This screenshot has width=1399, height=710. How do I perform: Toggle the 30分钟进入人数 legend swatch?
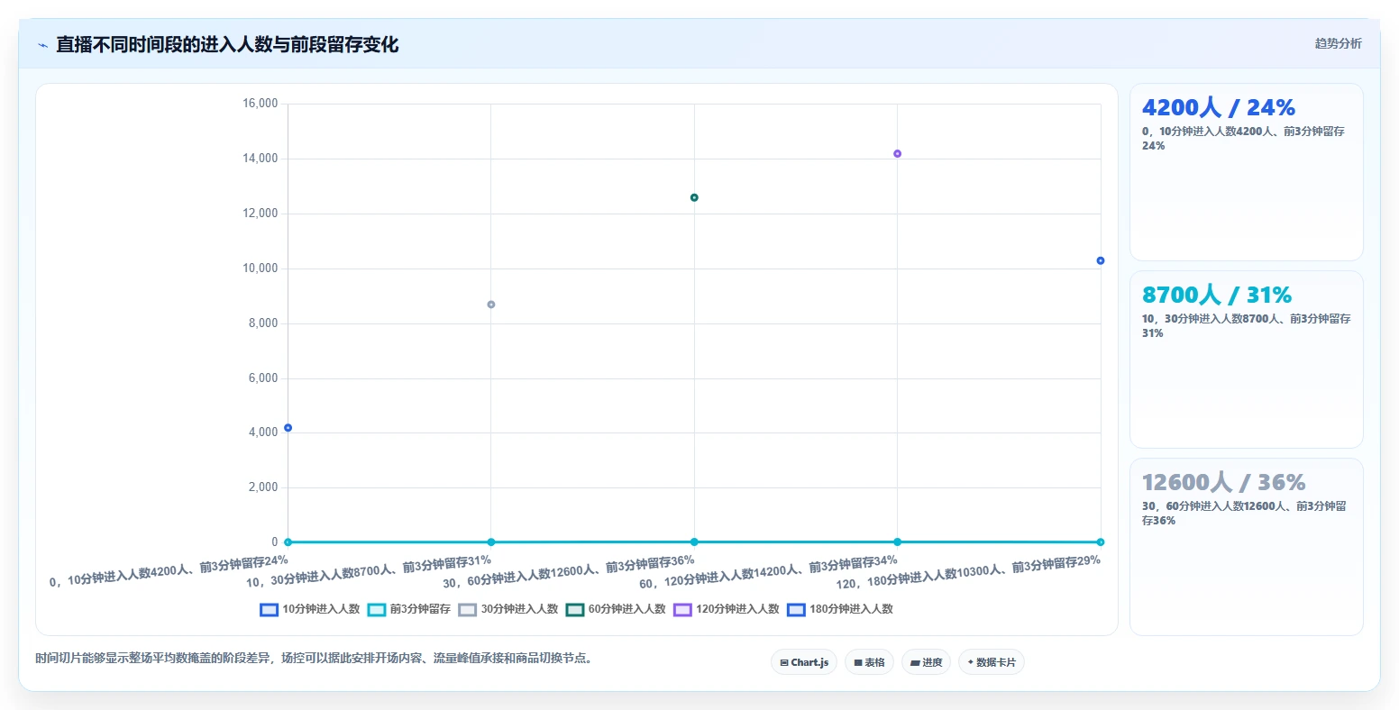coord(467,610)
